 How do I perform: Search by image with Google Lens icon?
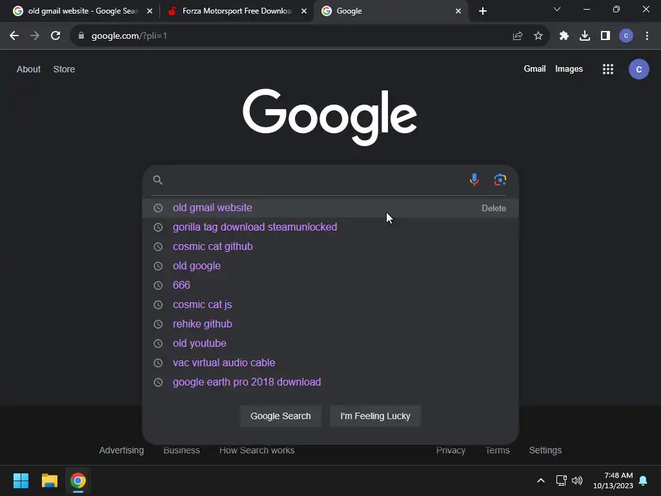point(500,180)
